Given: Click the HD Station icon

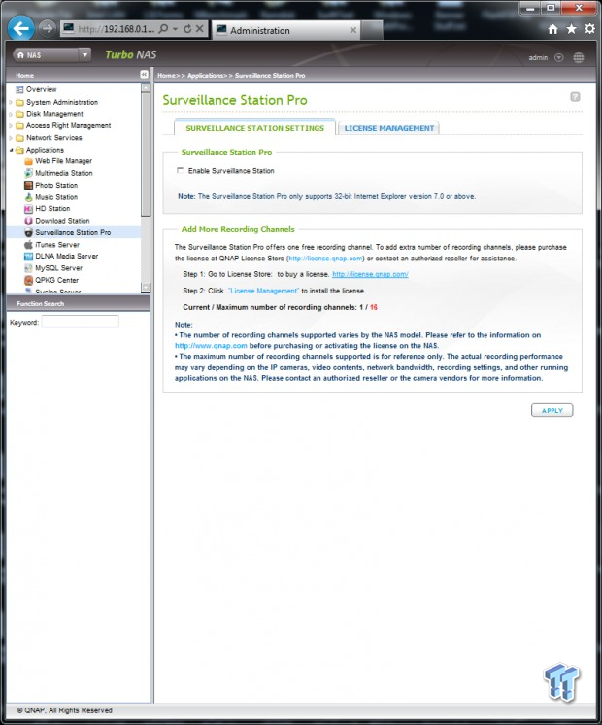Looking at the screenshot, I should [x=29, y=209].
